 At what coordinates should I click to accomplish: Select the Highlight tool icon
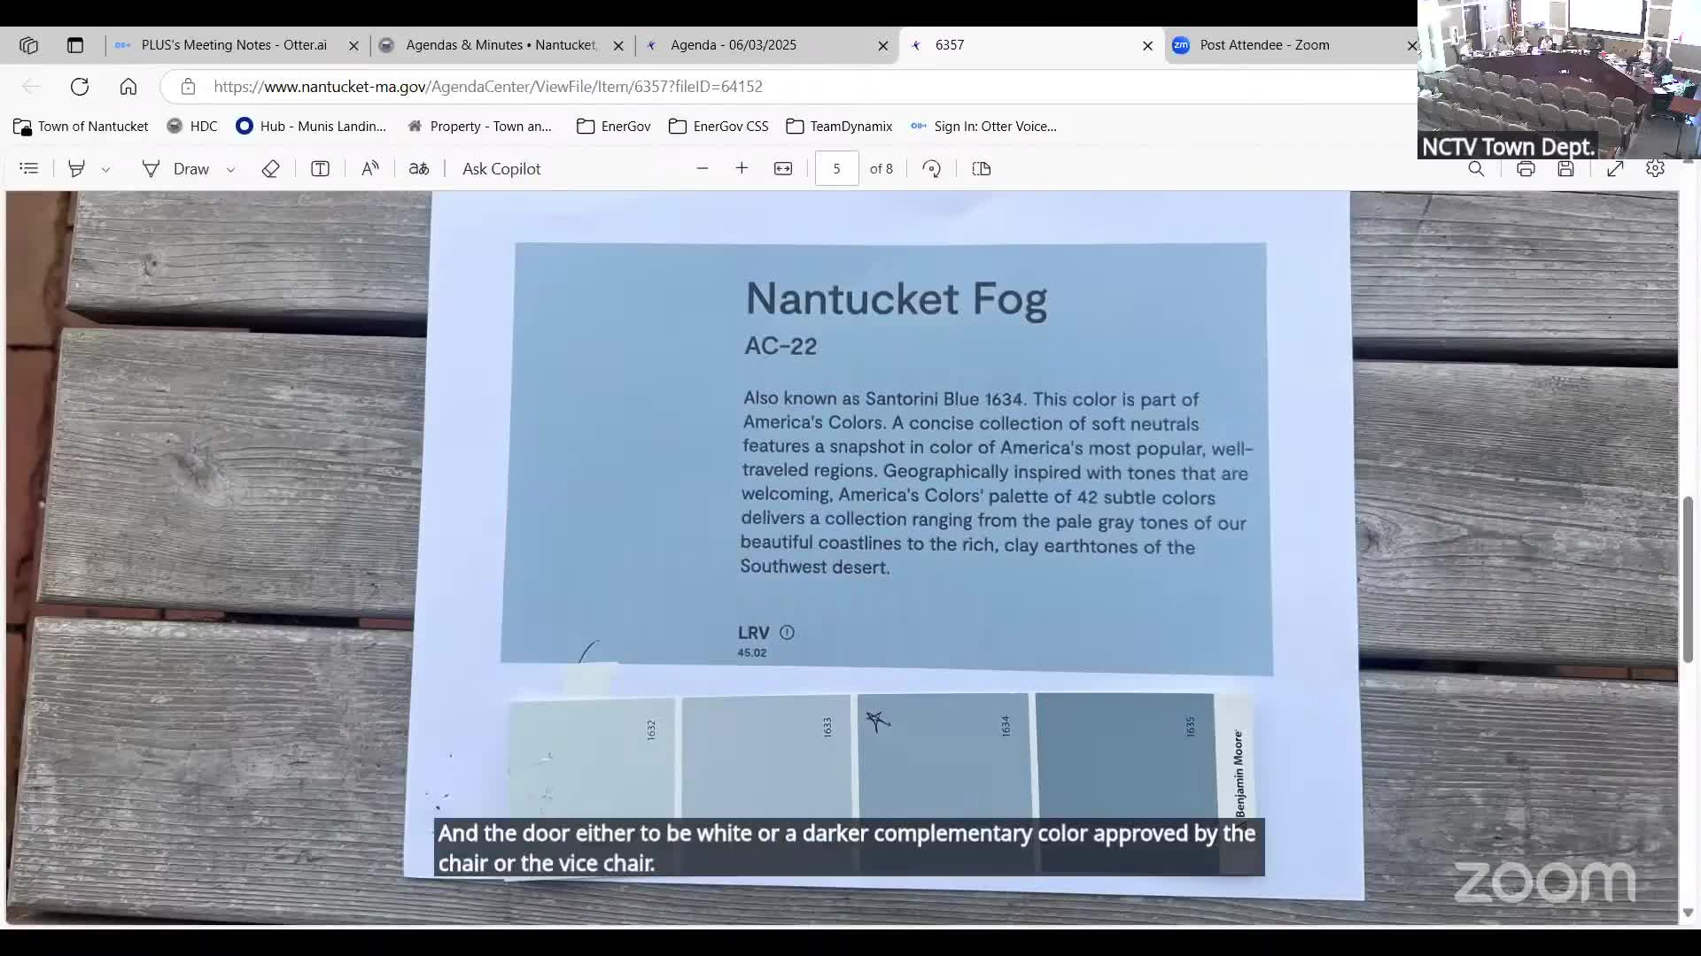tap(77, 168)
